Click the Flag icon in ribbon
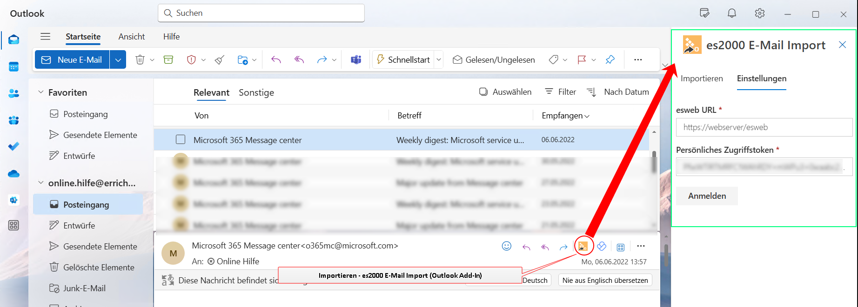 coord(582,59)
